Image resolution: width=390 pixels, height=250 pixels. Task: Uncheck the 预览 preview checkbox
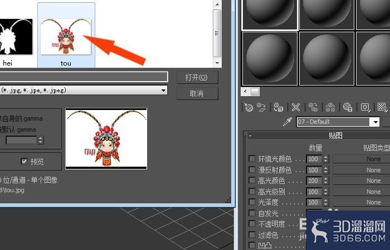[x=24, y=161]
